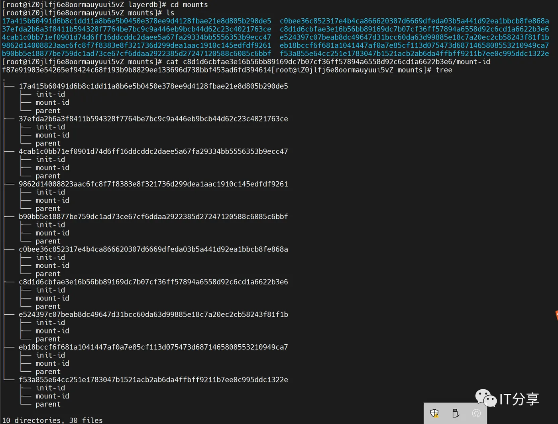Click parent under tree node 4cab1c0bb71e...
Viewport: 558px width, 424px height.
48,176
